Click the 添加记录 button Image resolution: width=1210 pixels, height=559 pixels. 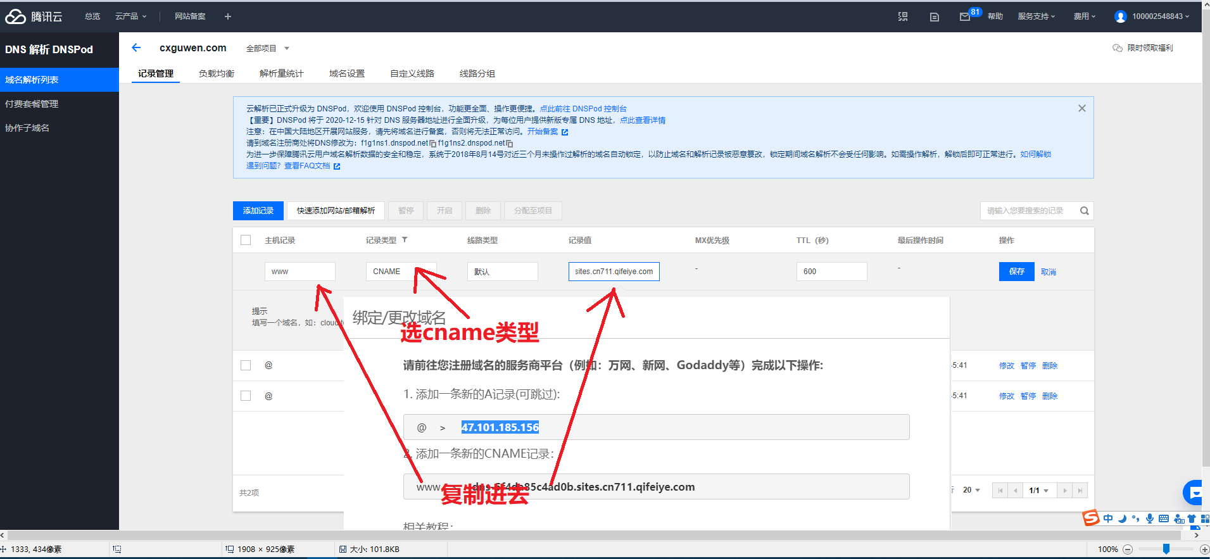pyautogui.click(x=258, y=211)
